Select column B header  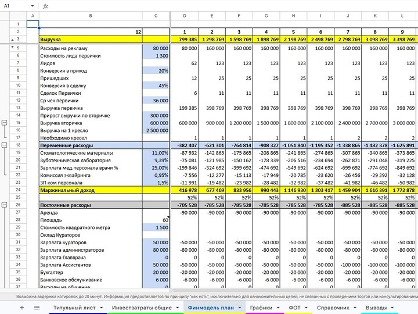point(91,16)
